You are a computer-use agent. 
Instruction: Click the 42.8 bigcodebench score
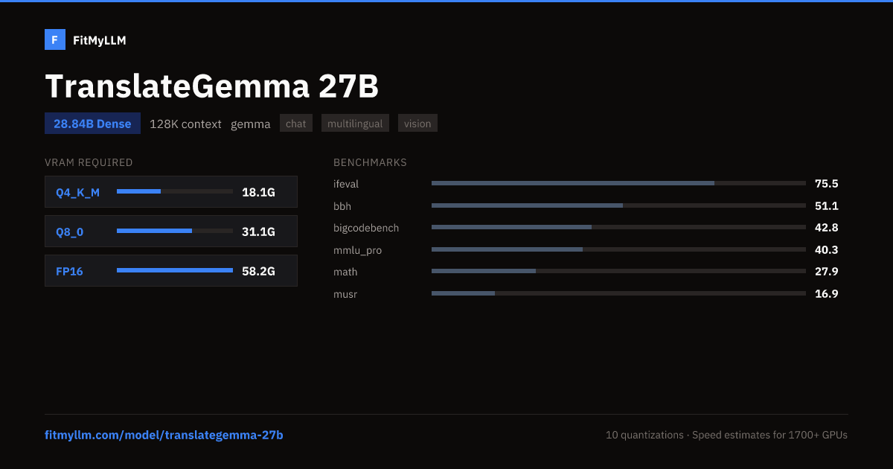(827, 227)
